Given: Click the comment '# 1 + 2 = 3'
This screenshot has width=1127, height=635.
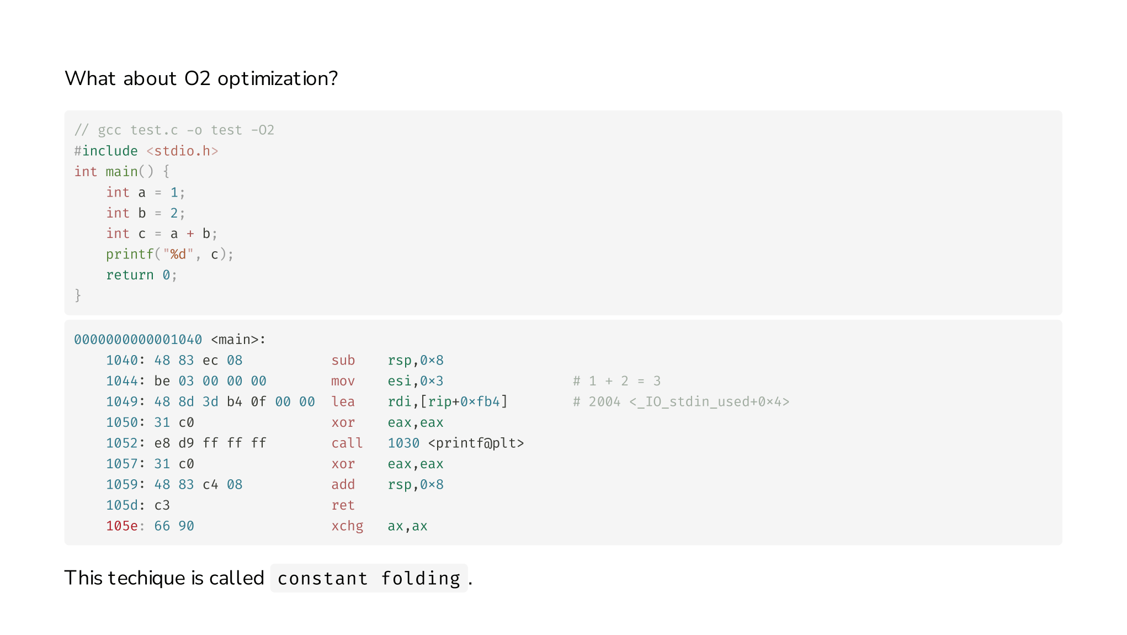Looking at the screenshot, I should (616, 381).
